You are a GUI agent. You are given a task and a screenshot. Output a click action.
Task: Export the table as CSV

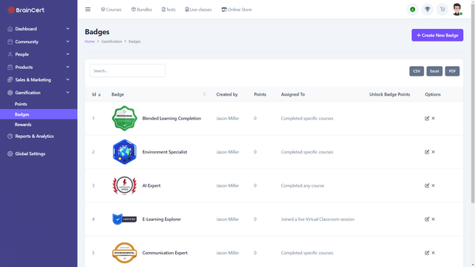click(x=416, y=71)
